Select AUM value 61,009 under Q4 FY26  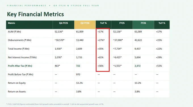[x=80, y=32]
